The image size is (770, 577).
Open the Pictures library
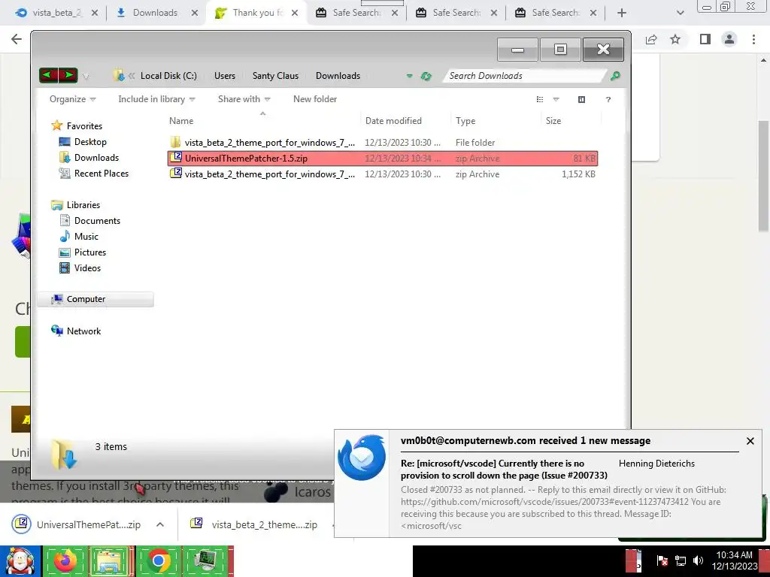coord(90,252)
